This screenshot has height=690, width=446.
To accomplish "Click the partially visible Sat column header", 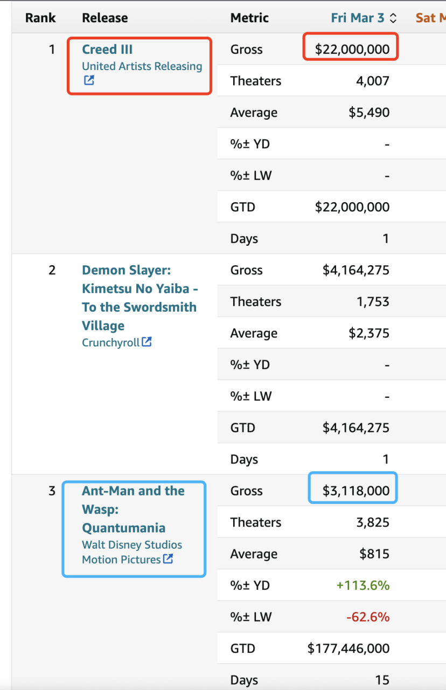I will point(430,18).
